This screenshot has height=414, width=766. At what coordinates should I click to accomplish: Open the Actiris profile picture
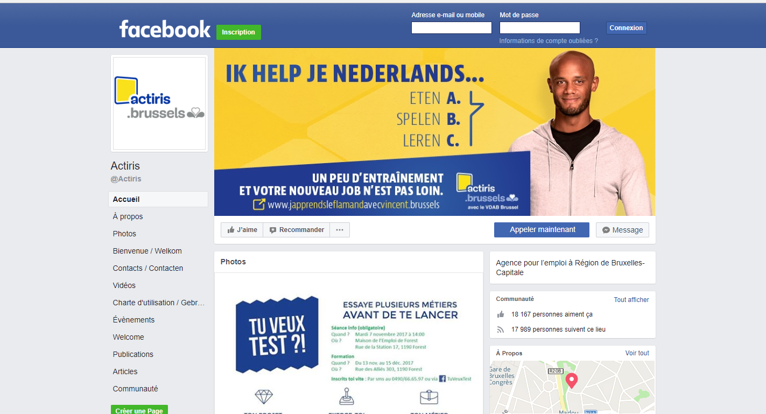tap(159, 103)
